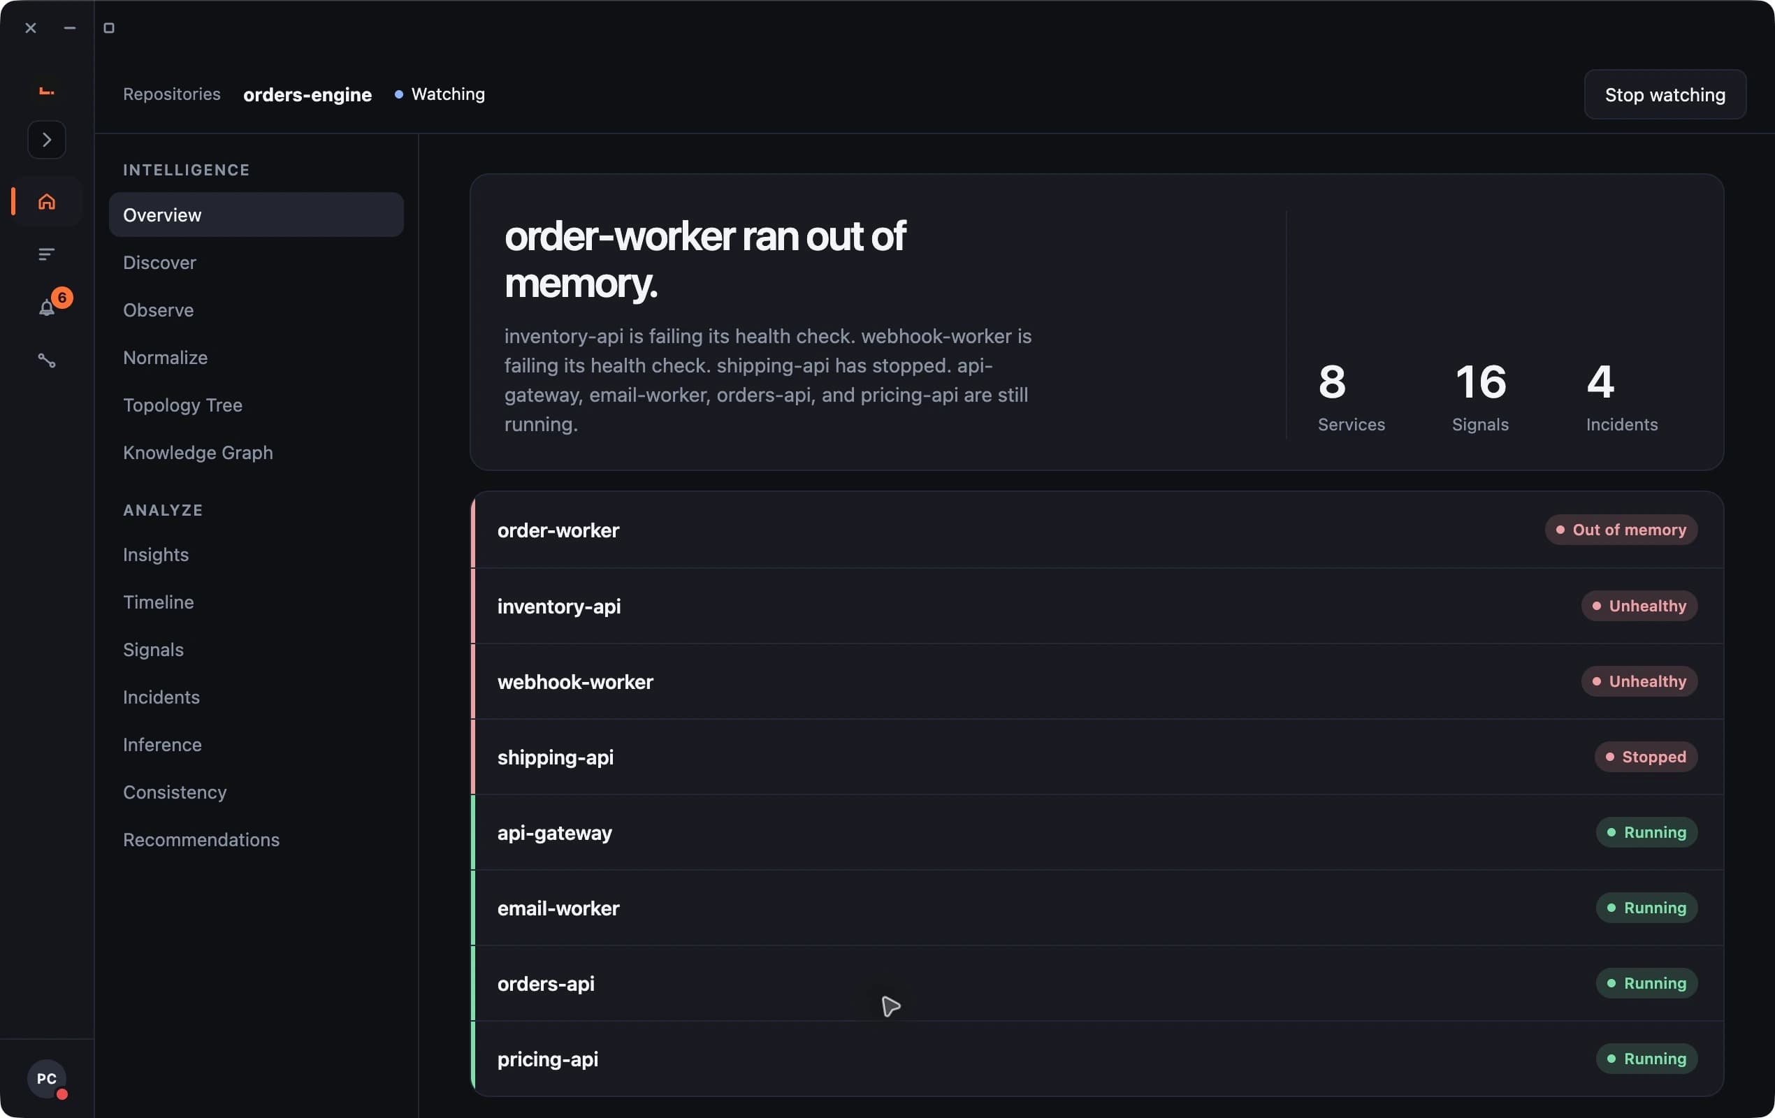Select the email-worker service row
This screenshot has height=1118, width=1775.
[1097, 908]
